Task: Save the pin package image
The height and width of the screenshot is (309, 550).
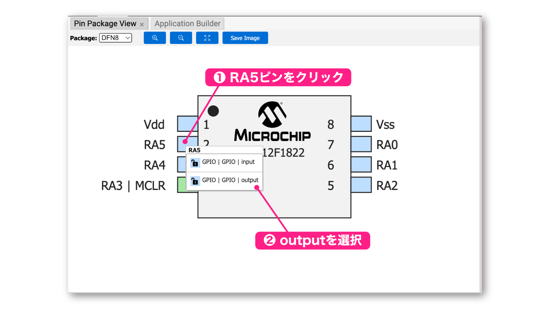Action: (245, 38)
